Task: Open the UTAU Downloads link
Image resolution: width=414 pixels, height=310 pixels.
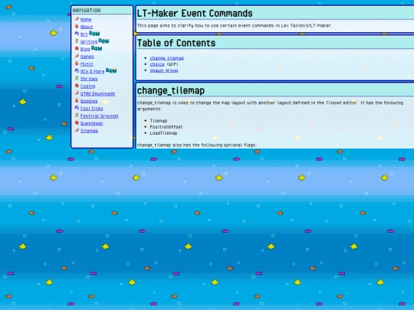Action: pos(97,93)
